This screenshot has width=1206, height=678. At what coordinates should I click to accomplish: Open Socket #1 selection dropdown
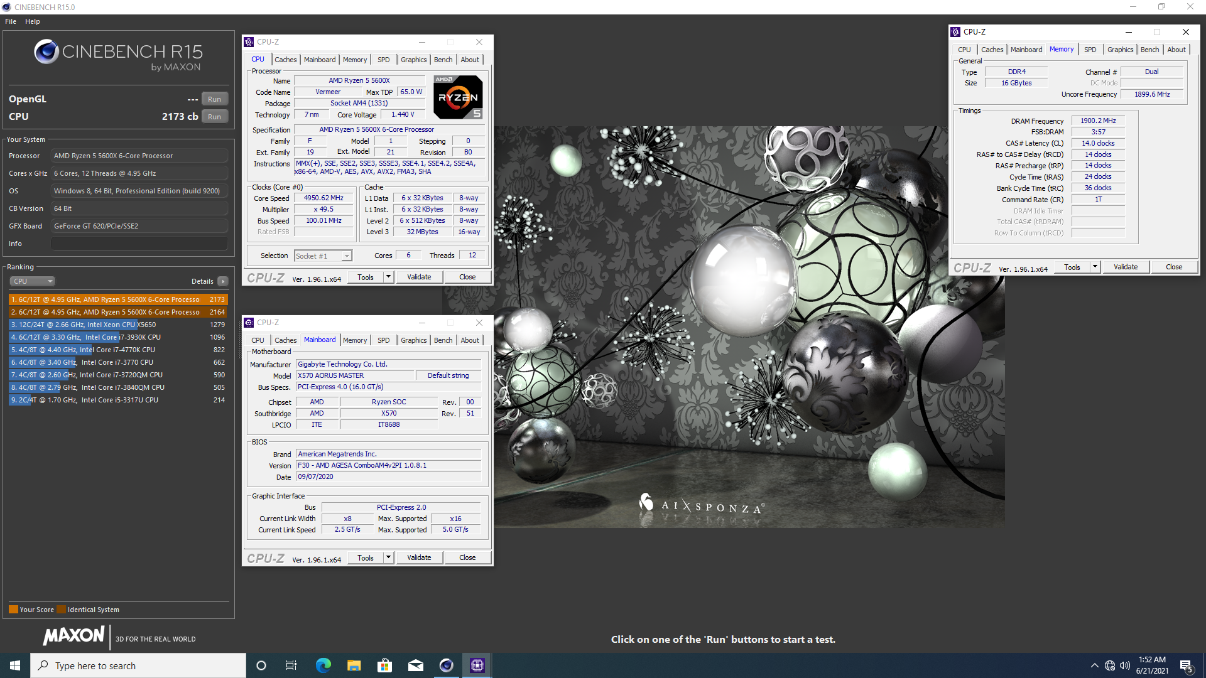323,256
